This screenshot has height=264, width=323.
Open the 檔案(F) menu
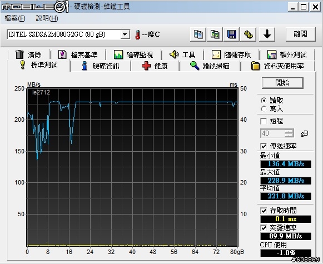coord(15,18)
